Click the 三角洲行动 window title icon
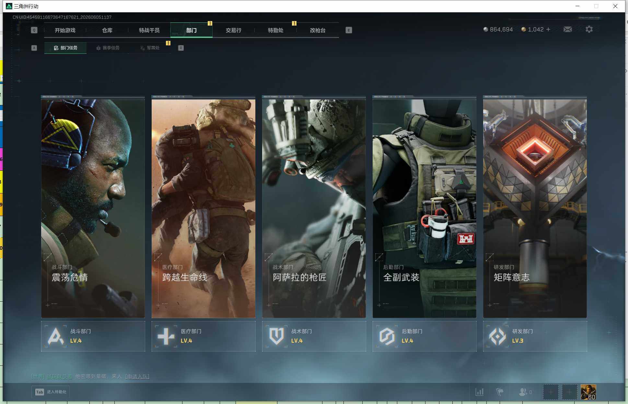The width and height of the screenshot is (628, 404). [x=9, y=6]
